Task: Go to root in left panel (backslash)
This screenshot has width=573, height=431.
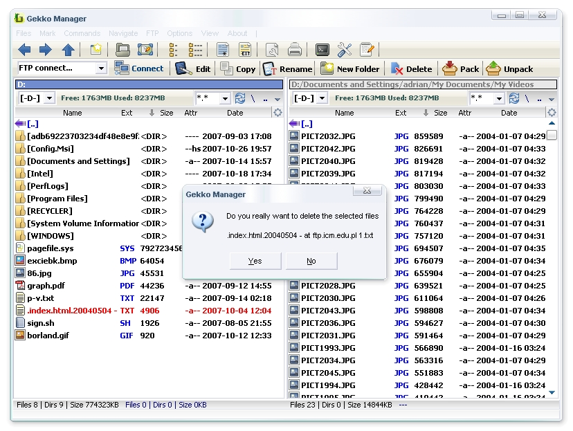Action: pyautogui.click(x=253, y=98)
